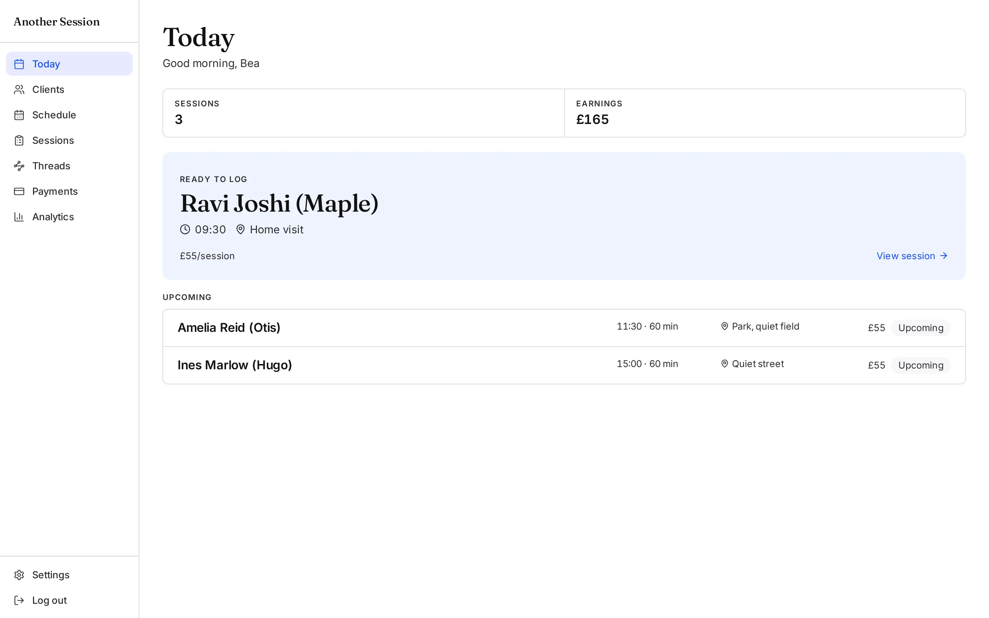
Task: Click Log out
Action: click(x=69, y=600)
